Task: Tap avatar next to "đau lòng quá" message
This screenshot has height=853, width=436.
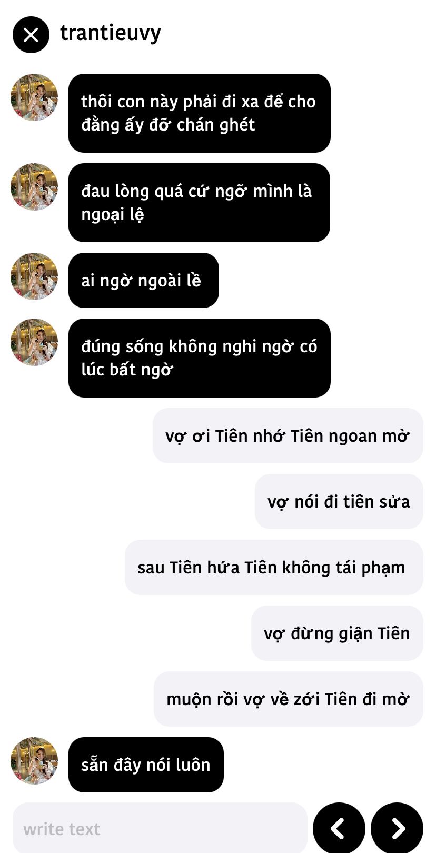Action: point(34,187)
